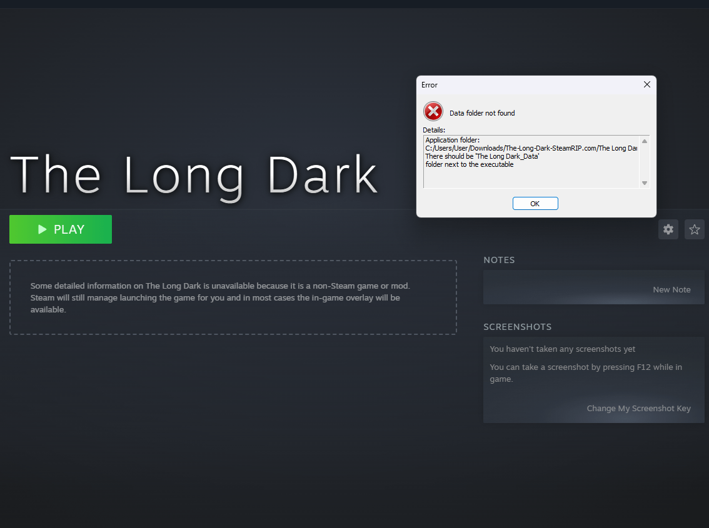Close the Error dialog with X
Viewport: 709px width, 528px height.
click(647, 84)
